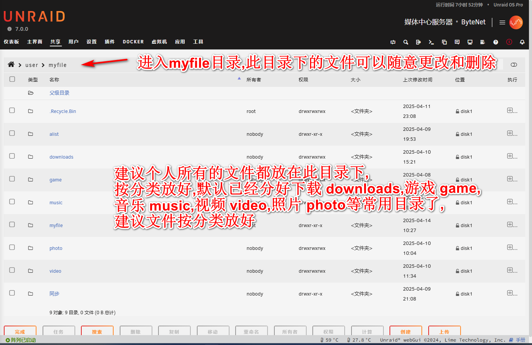Open the action menu for the photo row
The height and width of the screenshot is (345, 532).
[511, 248]
